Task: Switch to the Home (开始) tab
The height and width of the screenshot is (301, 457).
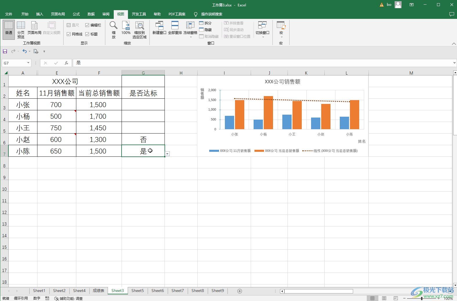Action: (25, 14)
